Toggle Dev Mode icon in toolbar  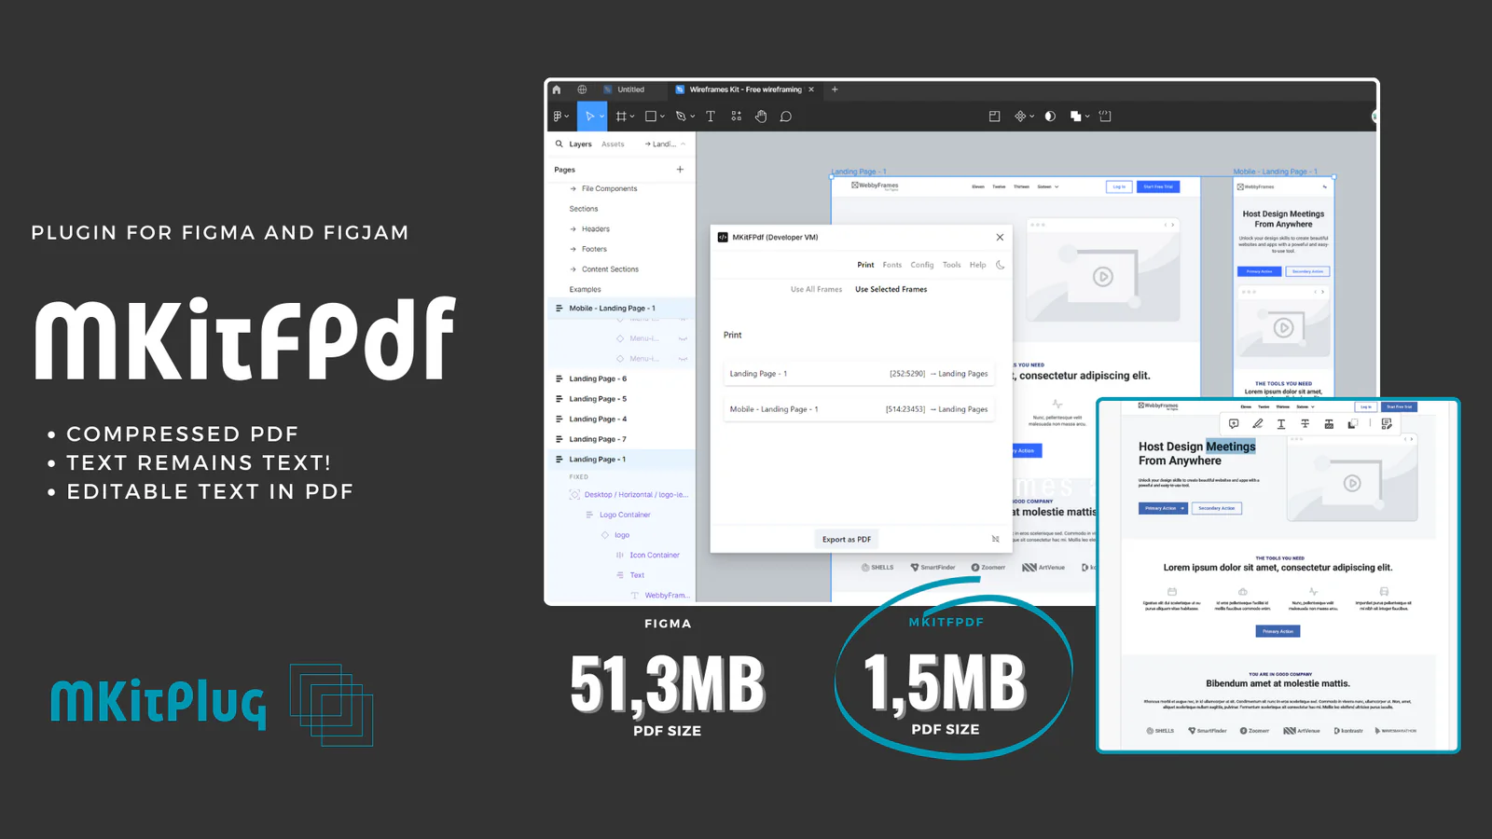[1105, 117]
